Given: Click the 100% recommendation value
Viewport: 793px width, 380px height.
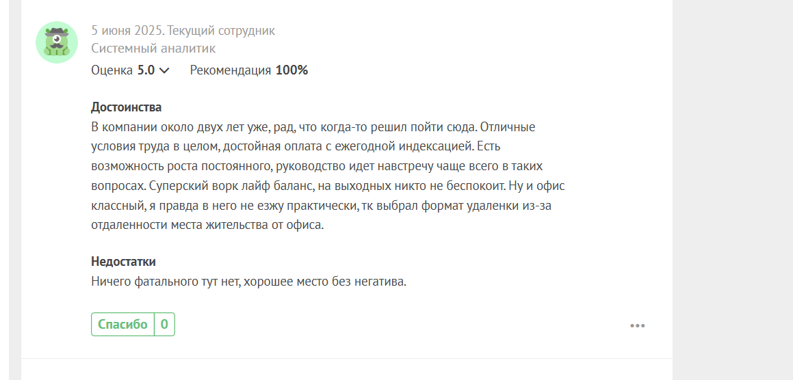Looking at the screenshot, I should click(291, 70).
